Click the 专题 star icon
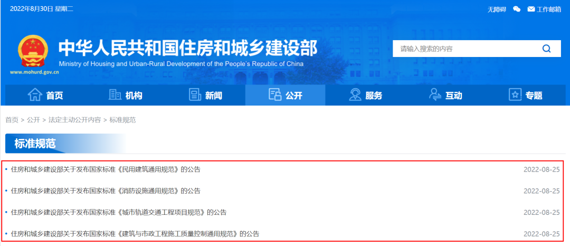The height and width of the screenshot is (246, 570). click(x=515, y=95)
